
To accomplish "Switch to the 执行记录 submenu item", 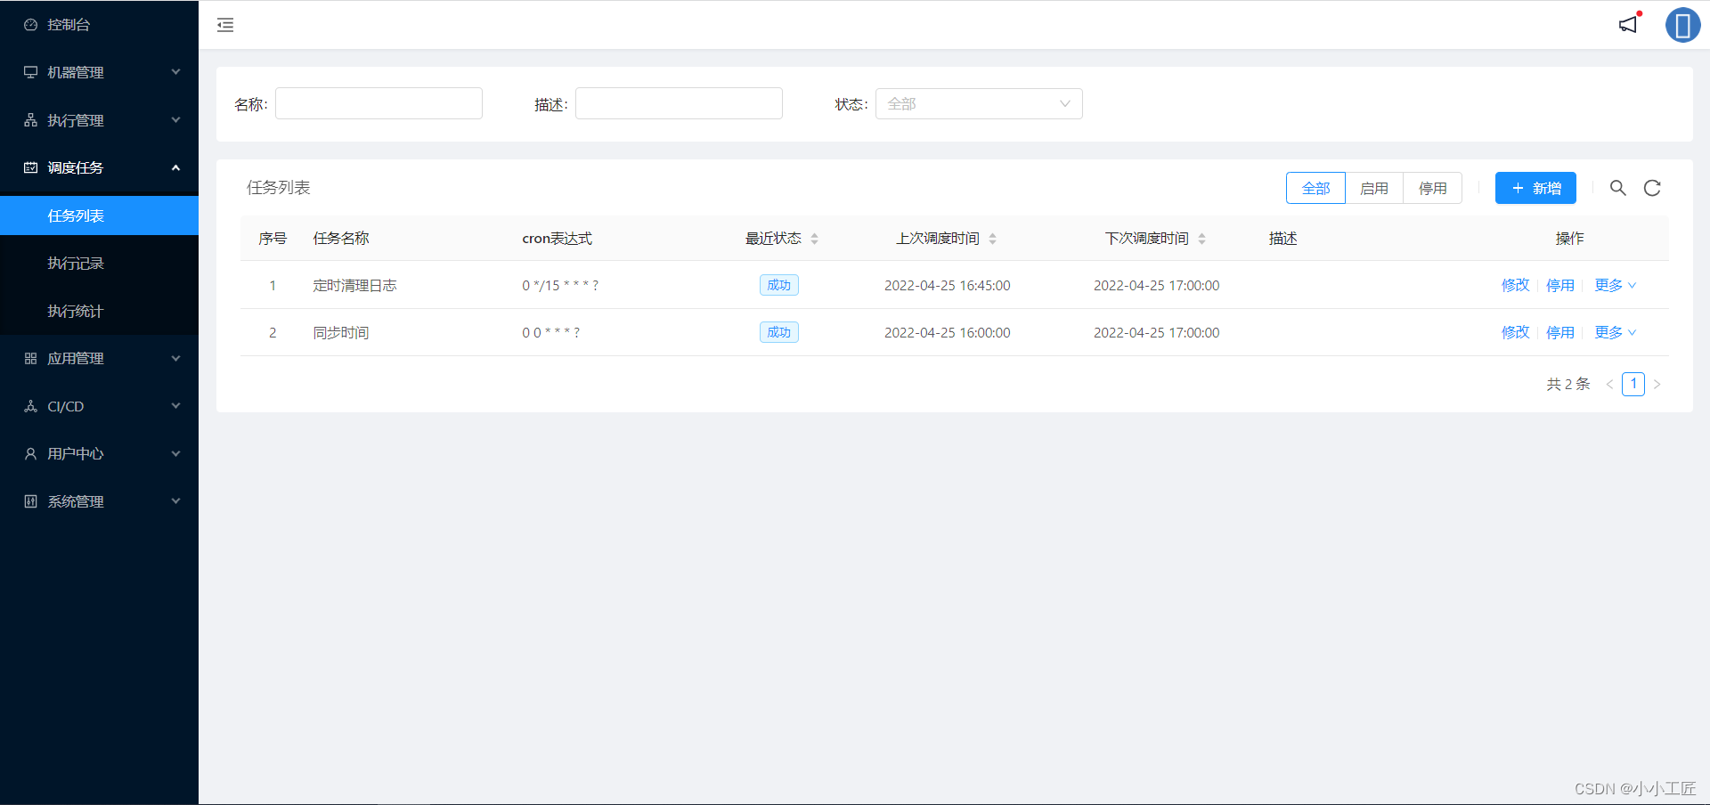I will 76,263.
